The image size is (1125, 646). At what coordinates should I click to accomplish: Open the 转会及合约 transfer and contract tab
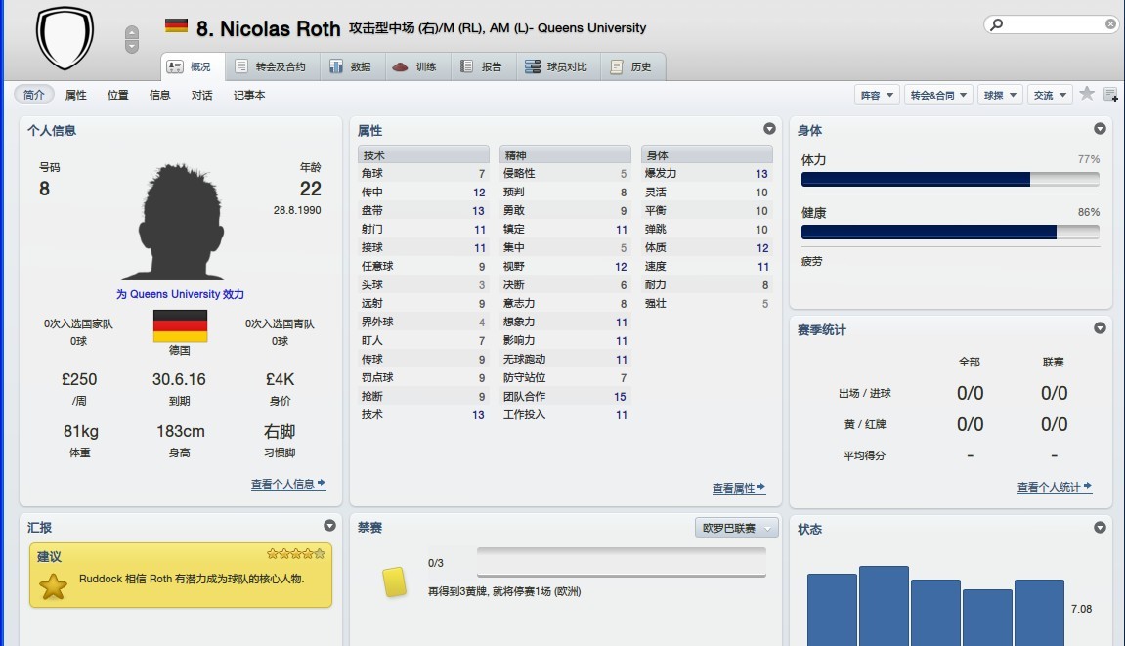click(x=272, y=66)
